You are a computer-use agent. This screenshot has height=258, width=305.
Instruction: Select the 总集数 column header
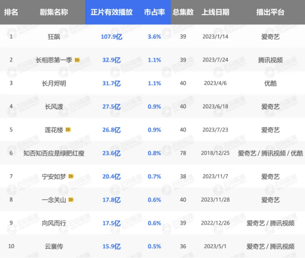pyautogui.click(x=183, y=12)
